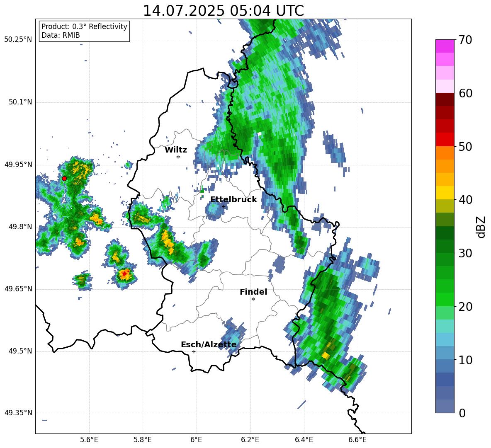Click the 49.95°N latitude label
491x448 pixels.
click(x=18, y=165)
